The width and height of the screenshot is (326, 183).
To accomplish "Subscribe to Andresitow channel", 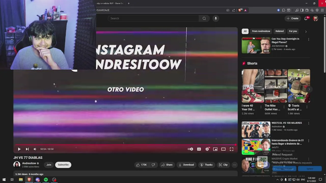I will pos(63,165).
